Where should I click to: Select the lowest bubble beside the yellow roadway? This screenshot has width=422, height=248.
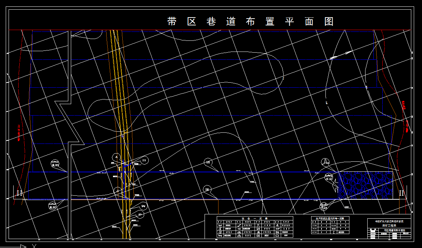point(140,214)
